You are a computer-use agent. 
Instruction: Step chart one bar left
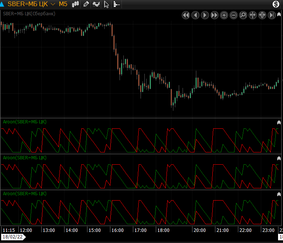pyautogui.click(x=196, y=15)
